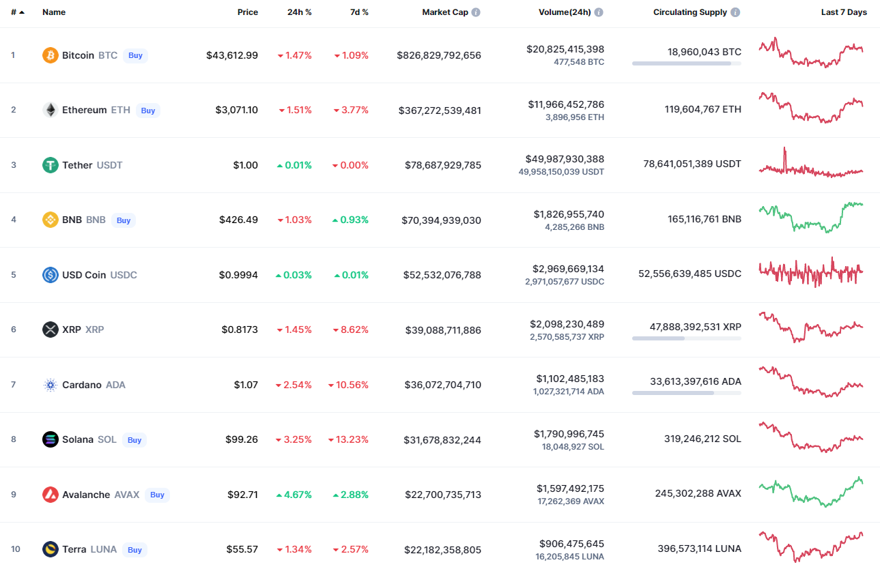Click XRP circulating supply progress bar
The image size is (880, 569).
coord(686,338)
